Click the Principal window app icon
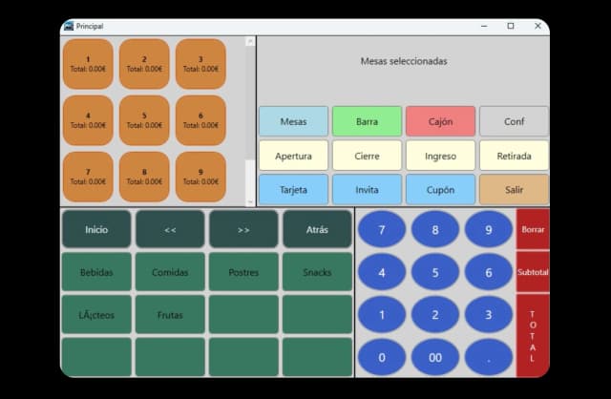The height and width of the screenshot is (399, 611). click(x=69, y=26)
